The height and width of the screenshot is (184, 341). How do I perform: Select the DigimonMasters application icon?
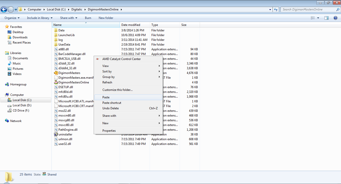(56, 73)
